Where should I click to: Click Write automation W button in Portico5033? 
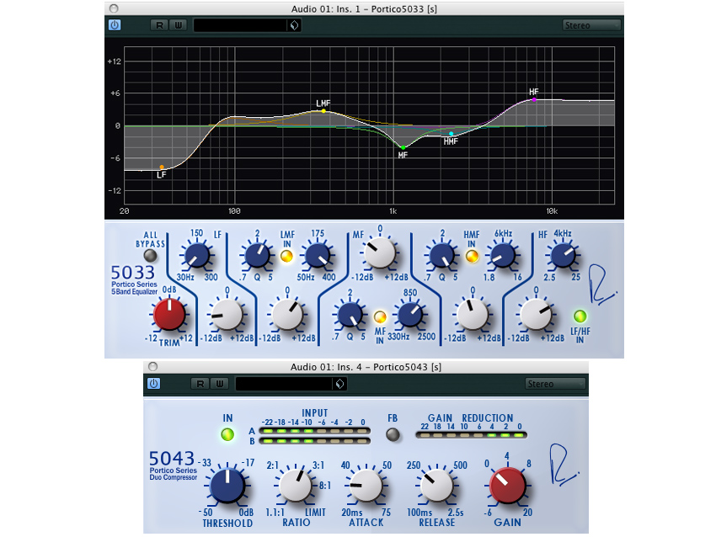tap(178, 25)
